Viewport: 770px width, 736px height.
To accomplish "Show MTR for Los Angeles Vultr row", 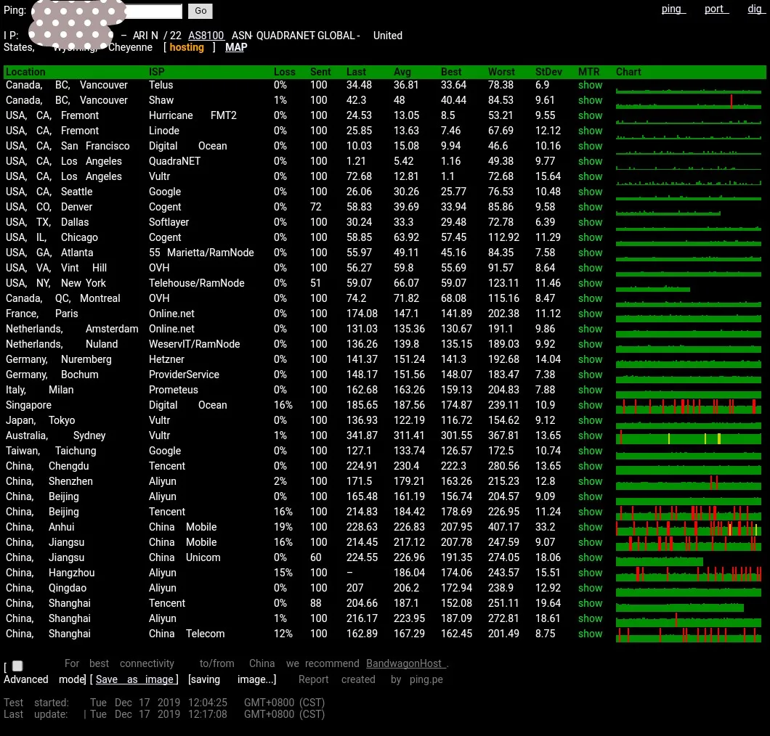I will pos(590,176).
